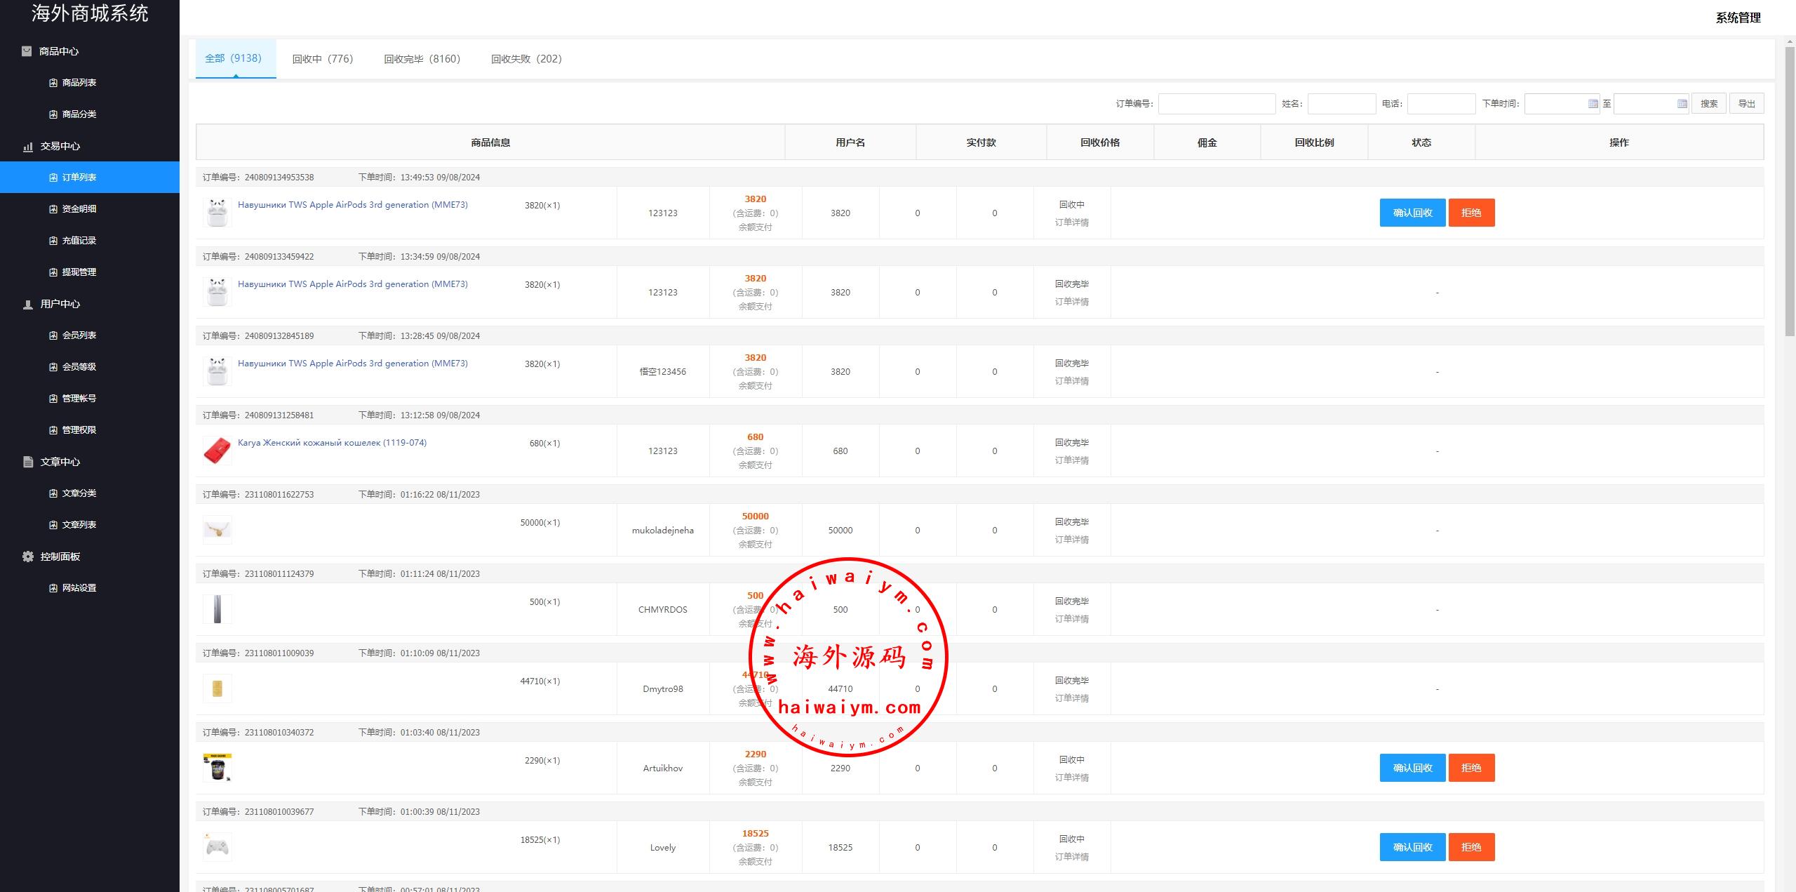Switch to the 回收失败 (202) tab

[526, 59]
